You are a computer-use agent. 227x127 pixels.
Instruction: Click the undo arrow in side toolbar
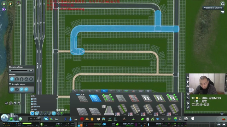click(188, 98)
